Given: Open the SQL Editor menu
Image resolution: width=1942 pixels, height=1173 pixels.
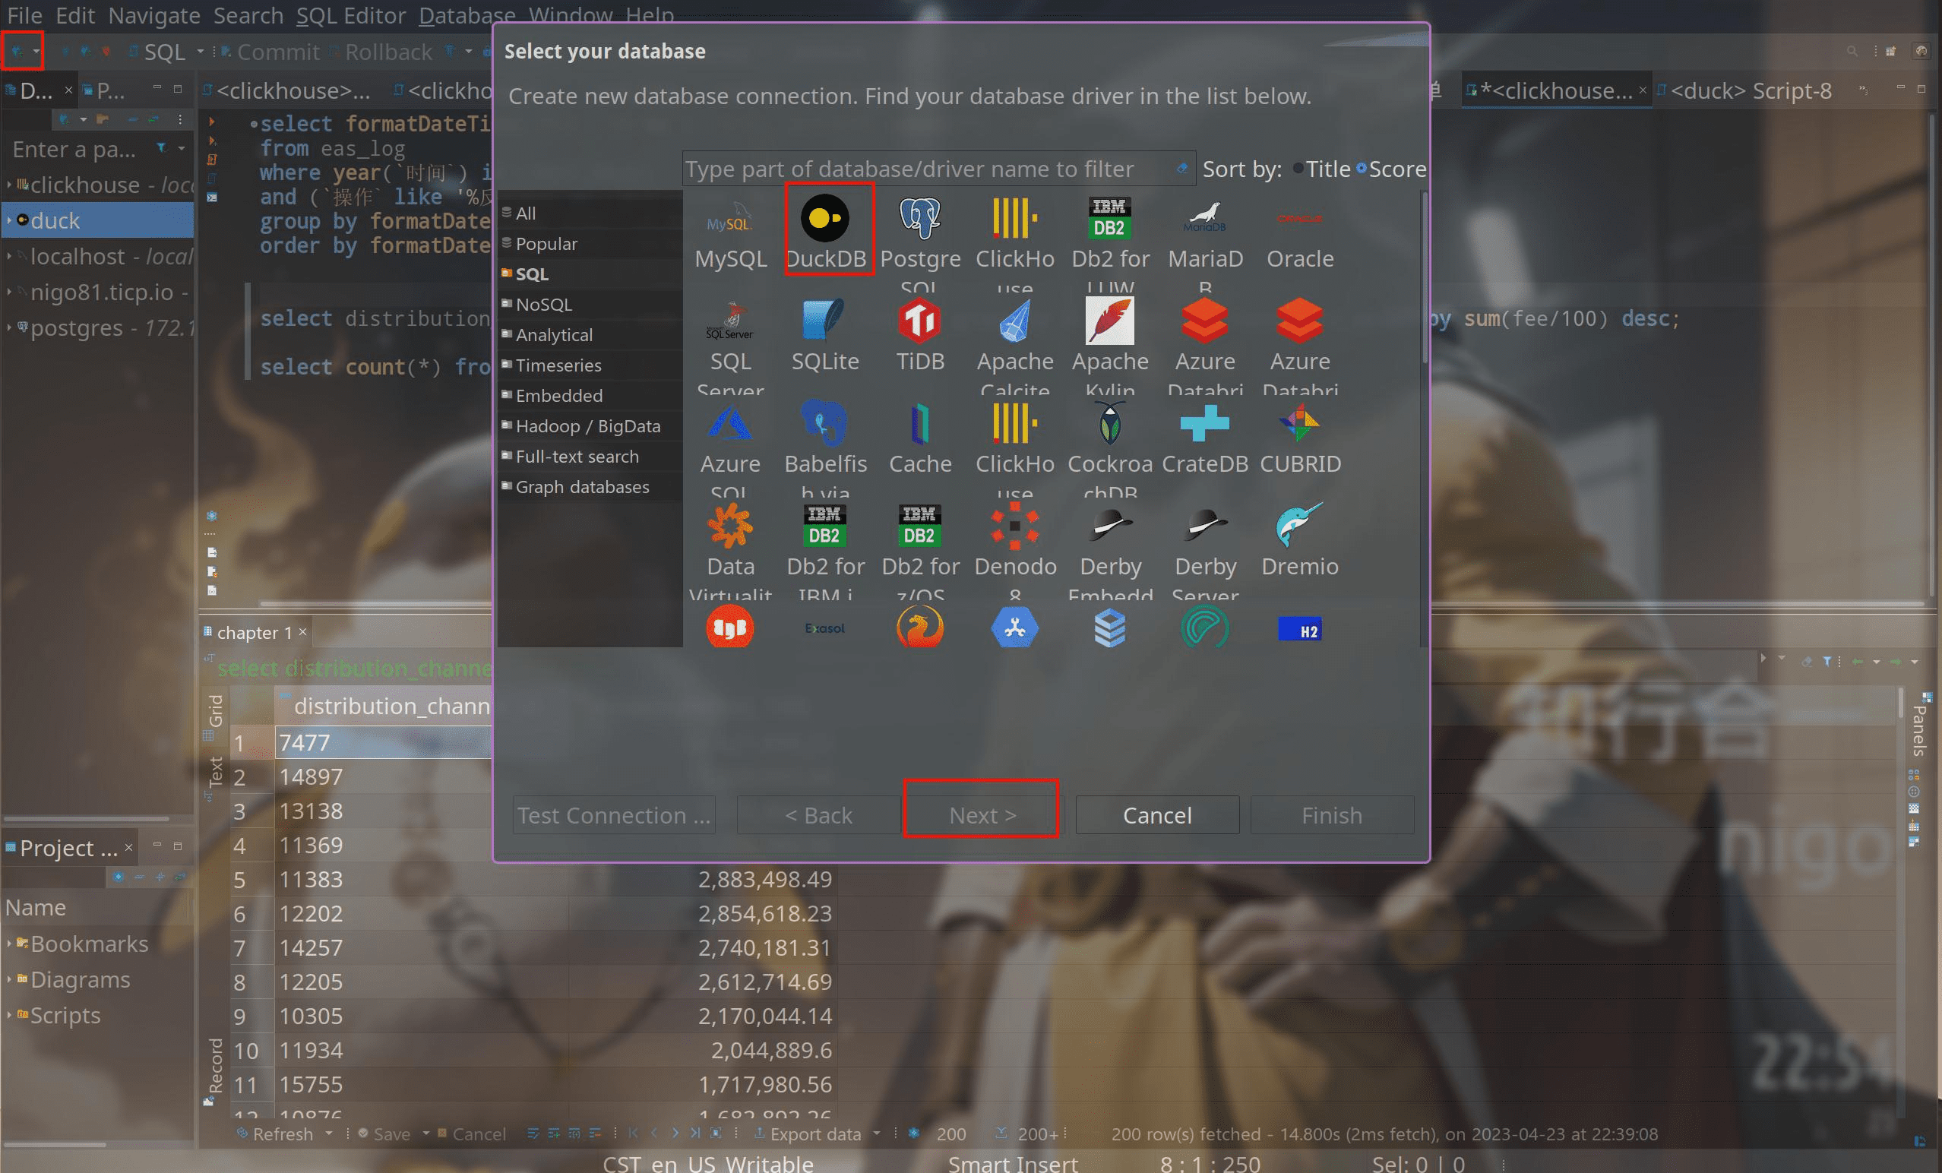Looking at the screenshot, I should [351, 14].
